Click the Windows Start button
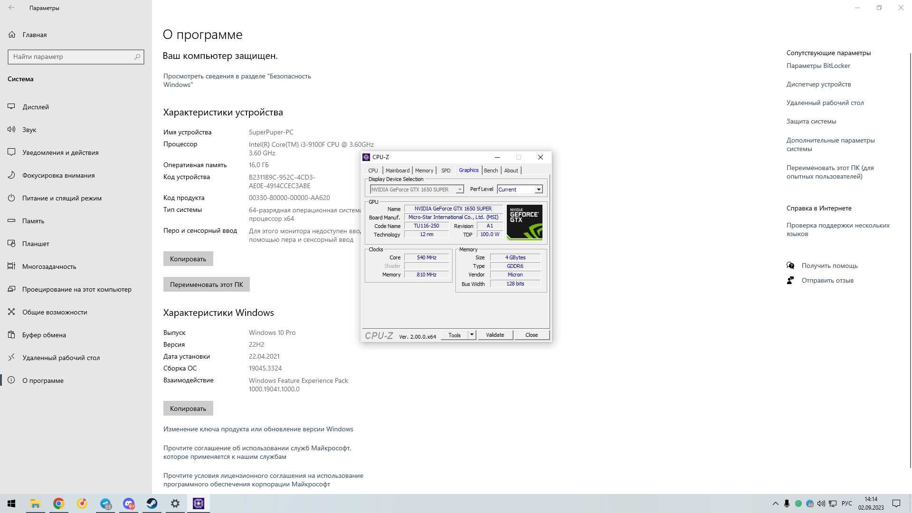Viewport: 912px width, 513px height. pos(11,503)
